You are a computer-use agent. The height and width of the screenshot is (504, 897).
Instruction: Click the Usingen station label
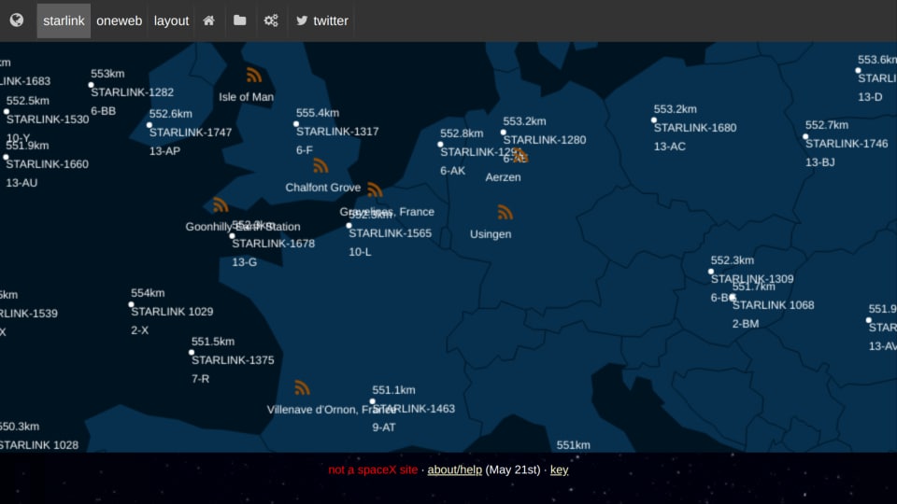click(x=491, y=233)
